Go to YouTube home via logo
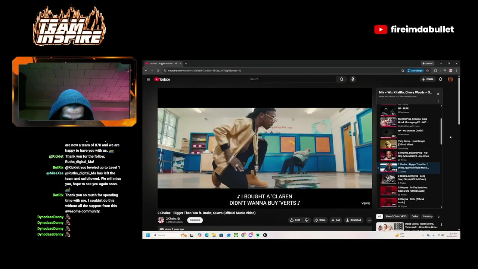 tap(162, 79)
